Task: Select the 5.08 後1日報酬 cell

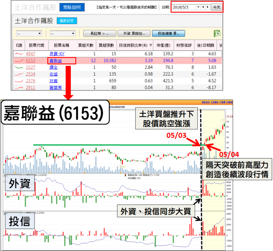Action: click(212, 61)
